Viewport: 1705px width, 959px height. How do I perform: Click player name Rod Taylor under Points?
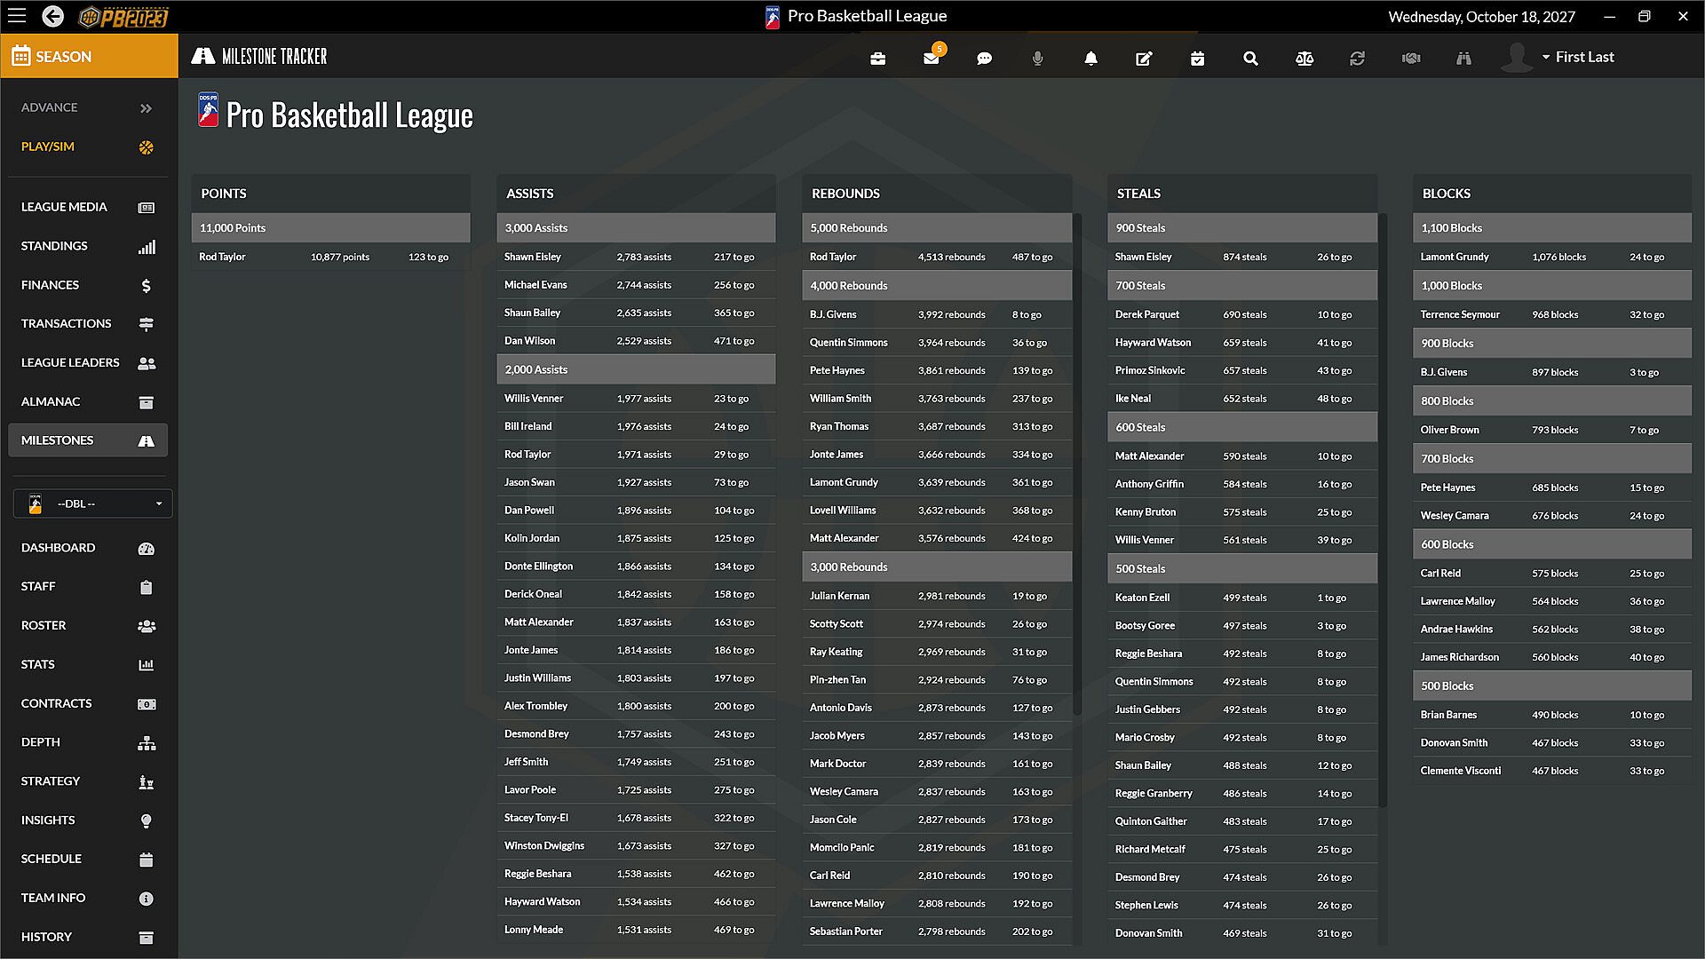point(222,257)
